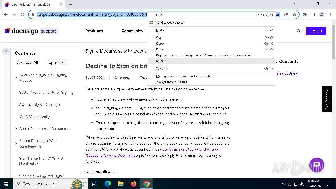Choose Always show full URLs
The height and width of the screenshot is (189, 336).
pos(211,82)
